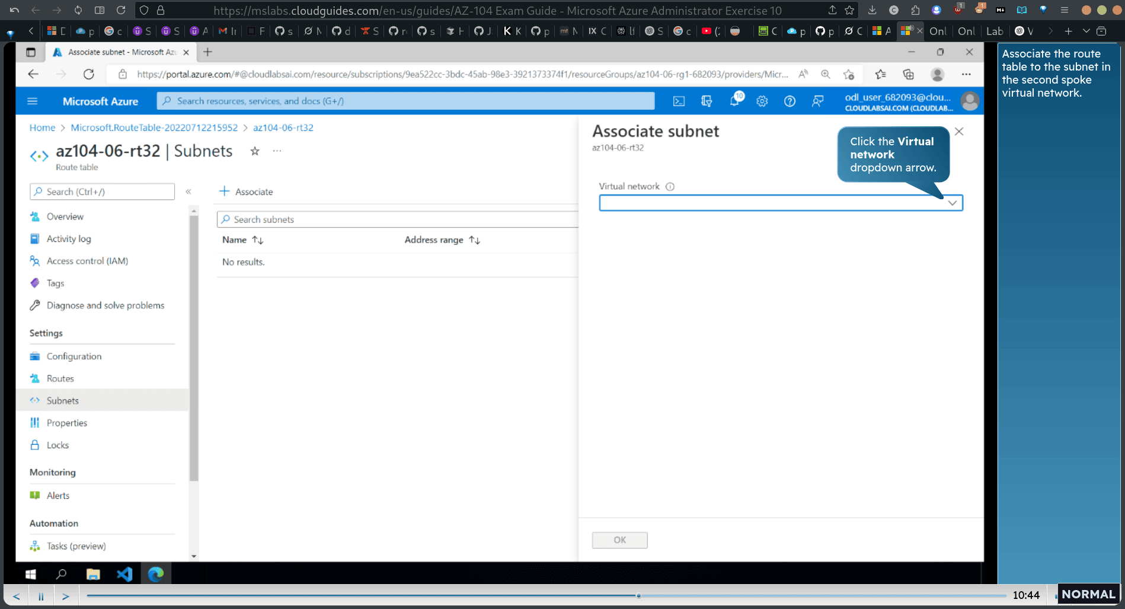Select Subnets in the Settings menu

click(102, 400)
